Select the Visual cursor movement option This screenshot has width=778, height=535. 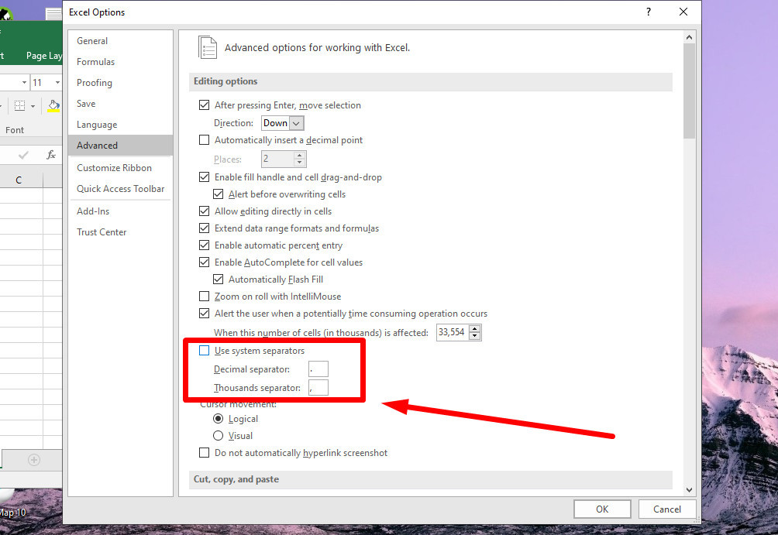(219, 436)
